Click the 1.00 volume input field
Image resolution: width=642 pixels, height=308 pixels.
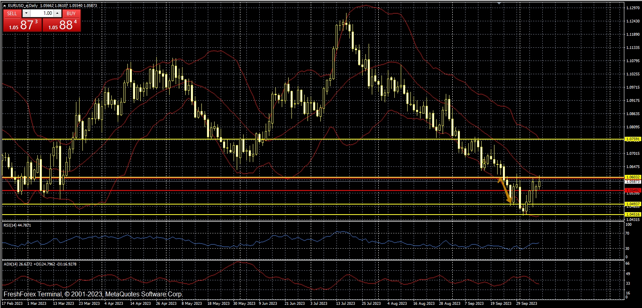click(x=42, y=13)
